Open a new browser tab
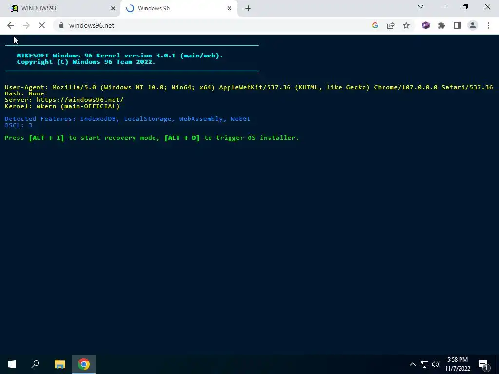This screenshot has height=374, width=499. [248, 8]
